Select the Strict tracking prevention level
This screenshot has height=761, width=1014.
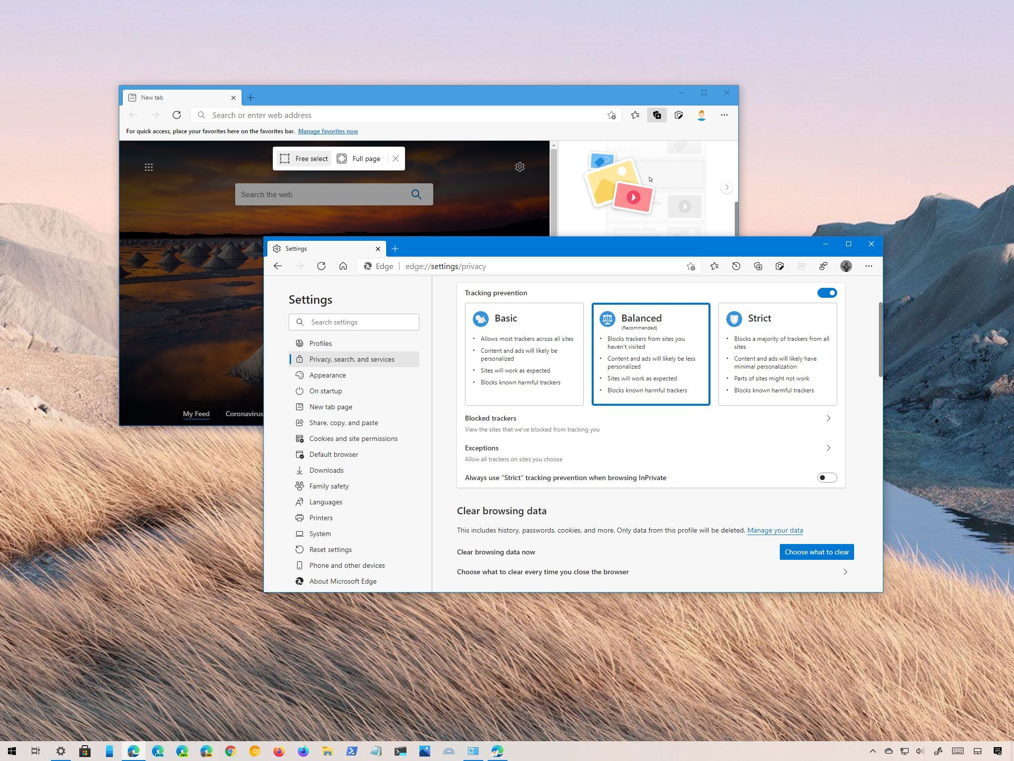tap(777, 354)
